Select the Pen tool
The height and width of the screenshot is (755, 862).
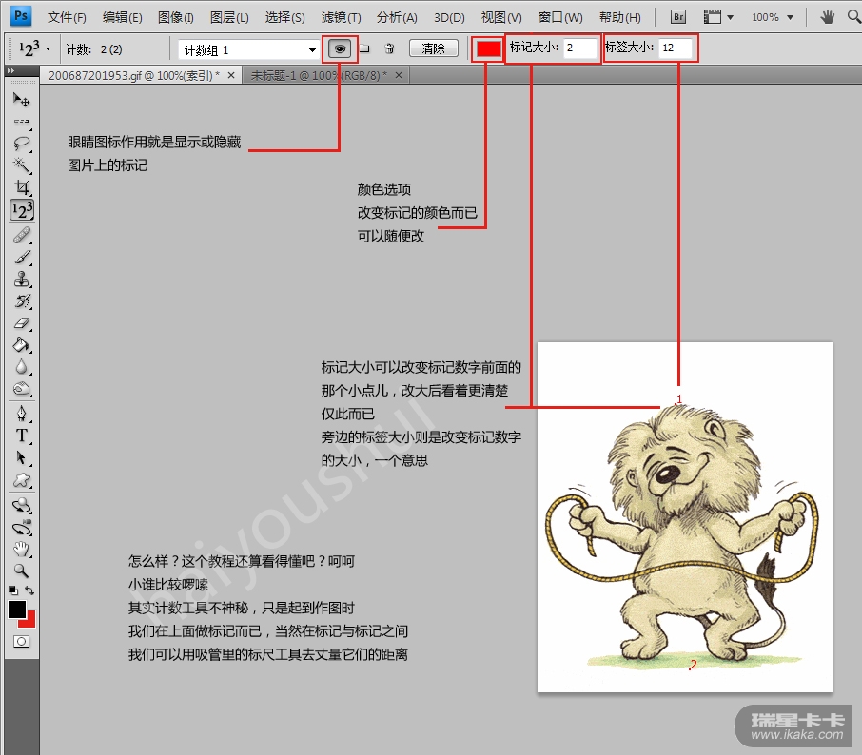(x=22, y=414)
